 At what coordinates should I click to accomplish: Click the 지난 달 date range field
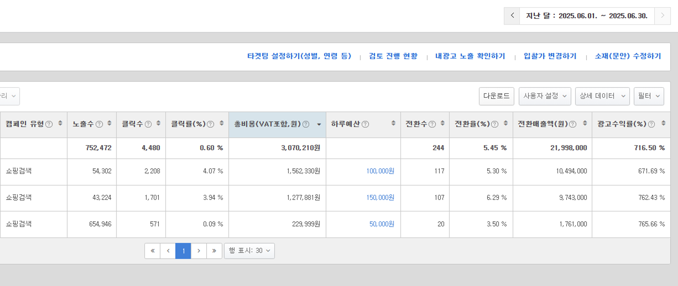586,16
